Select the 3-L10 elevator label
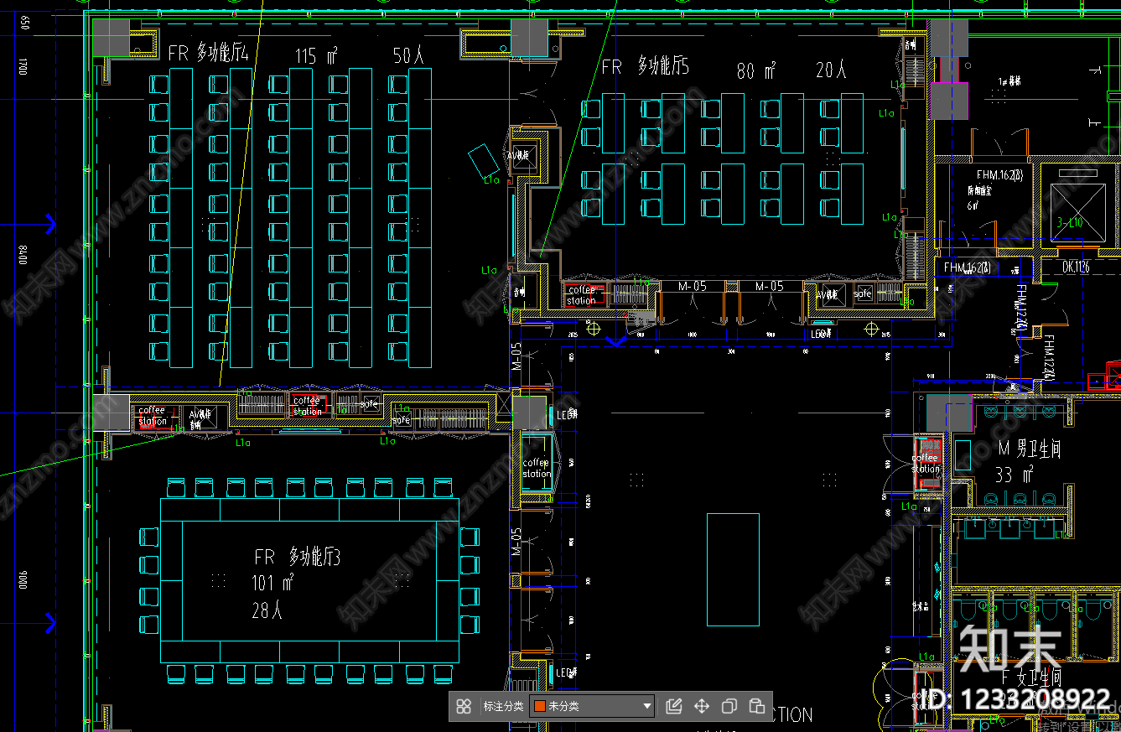This screenshot has width=1121, height=732. coord(1070,222)
